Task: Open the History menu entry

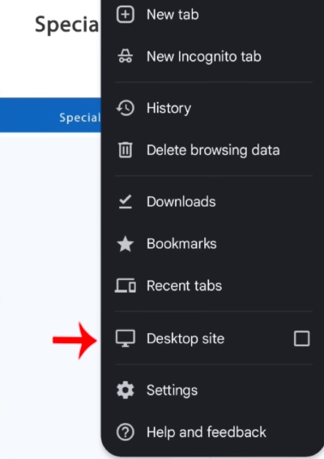Action: point(168,108)
